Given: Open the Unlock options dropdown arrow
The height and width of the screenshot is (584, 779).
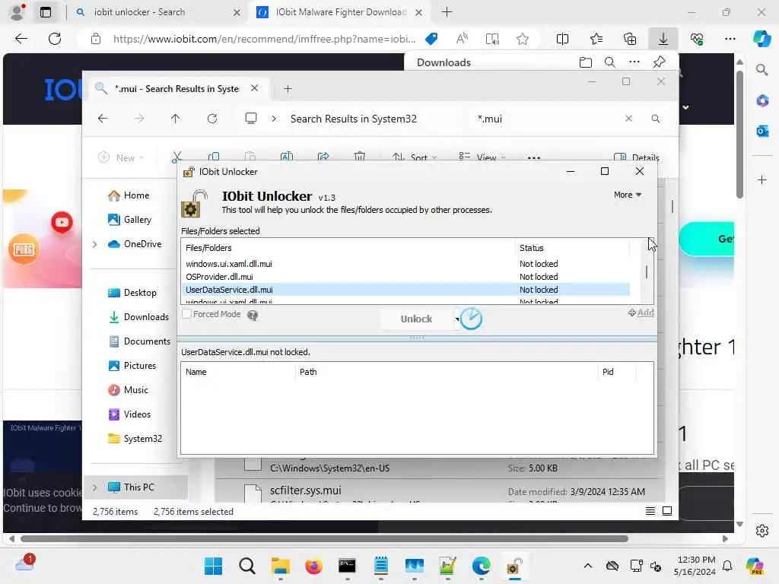Looking at the screenshot, I should tap(456, 319).
